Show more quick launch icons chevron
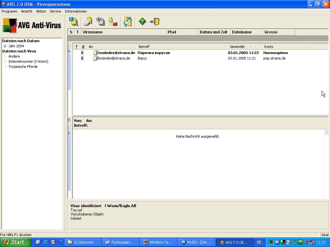Image resolution: width=330 pixels, height=247 pixels. tap(61, 241)
